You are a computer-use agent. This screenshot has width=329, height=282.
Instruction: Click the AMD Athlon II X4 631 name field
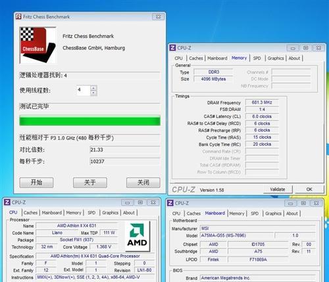[x=77, y=225]
